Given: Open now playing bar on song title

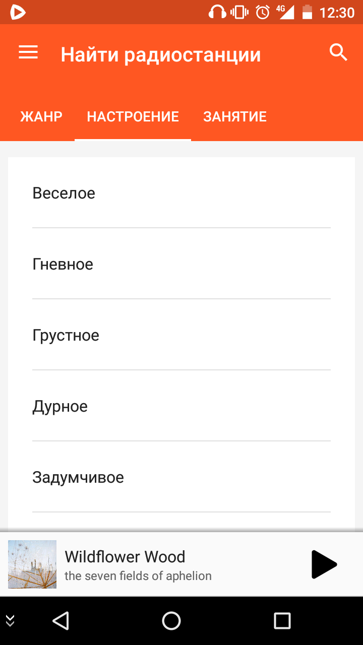Looking at the screenshot, I should point(125,557).
